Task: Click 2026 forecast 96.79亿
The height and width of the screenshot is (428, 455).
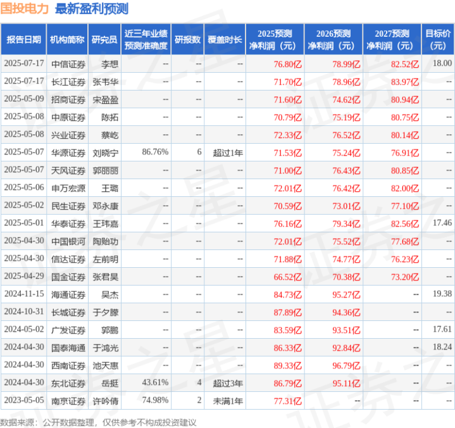Action: pos(346,365)
